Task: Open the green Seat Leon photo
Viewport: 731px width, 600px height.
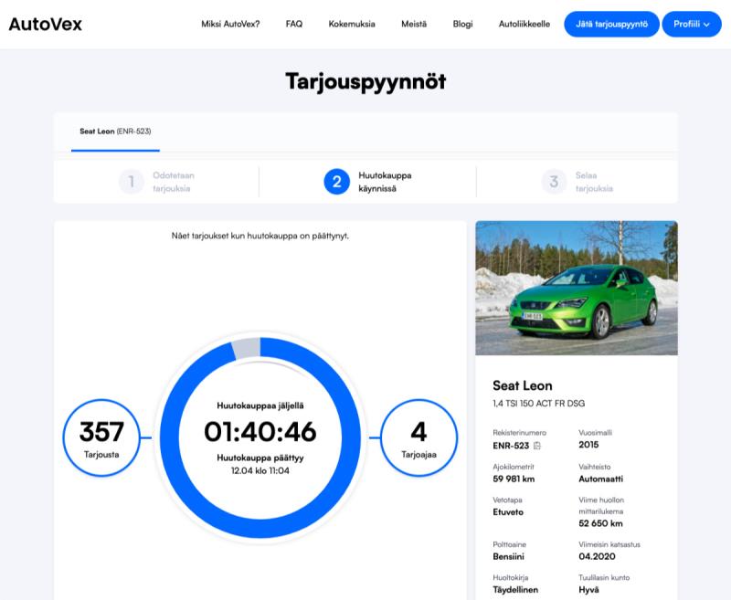Action: point(577,288)
